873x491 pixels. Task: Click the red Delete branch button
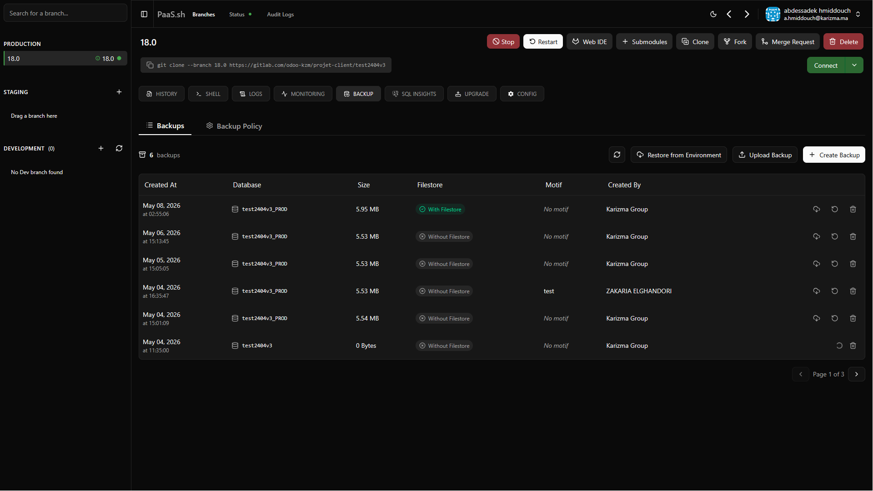(843, 41)
